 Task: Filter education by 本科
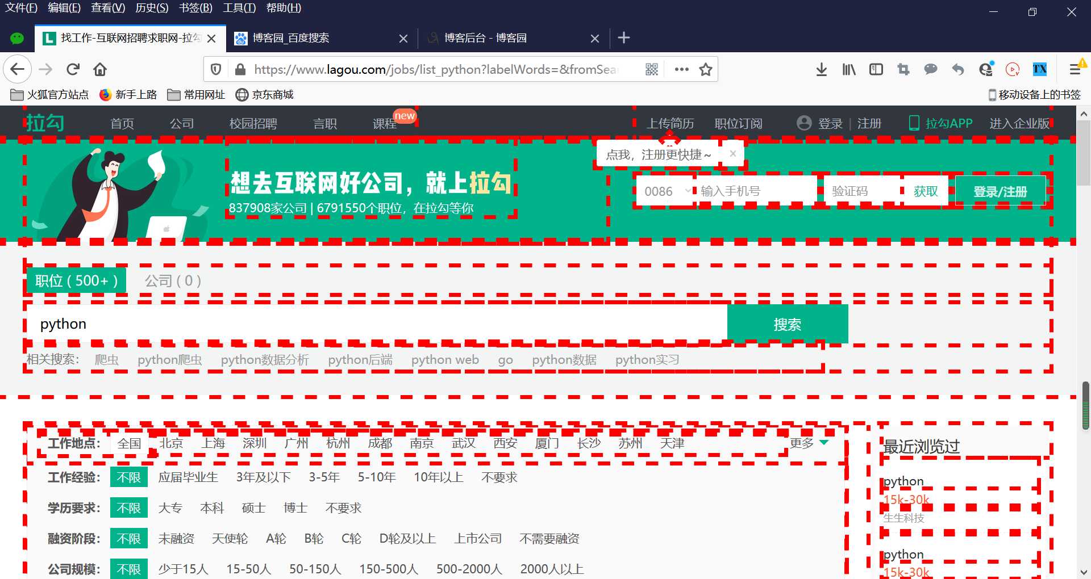tap(212, 508)
